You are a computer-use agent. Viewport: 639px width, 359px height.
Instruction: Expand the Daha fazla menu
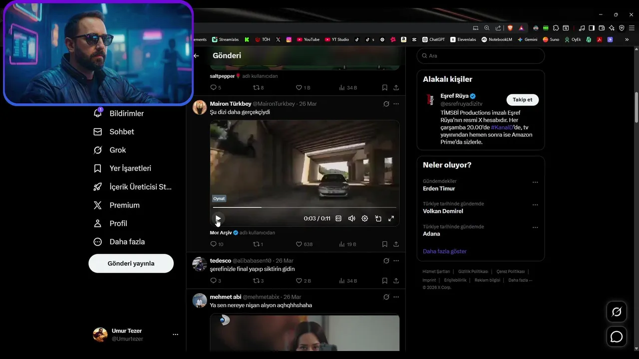(119, 242)
